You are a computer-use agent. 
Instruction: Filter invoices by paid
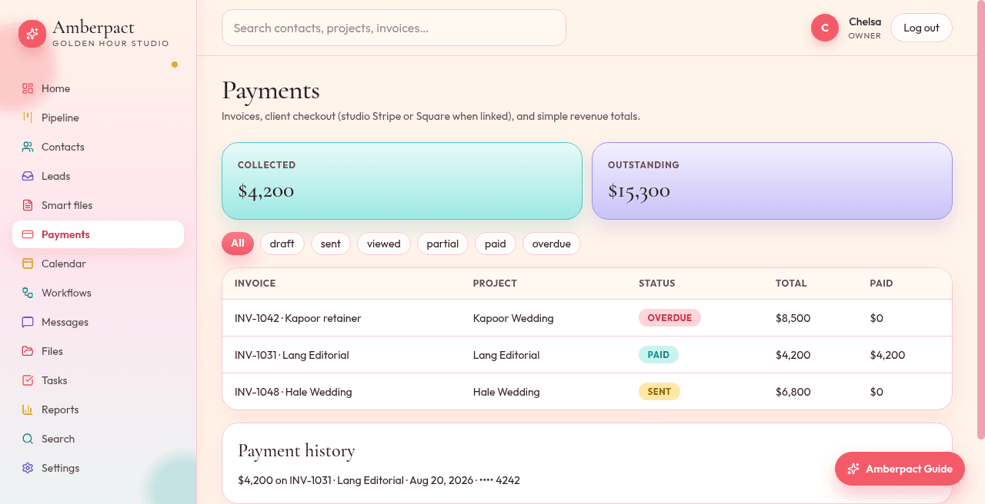tap(496, 244)
